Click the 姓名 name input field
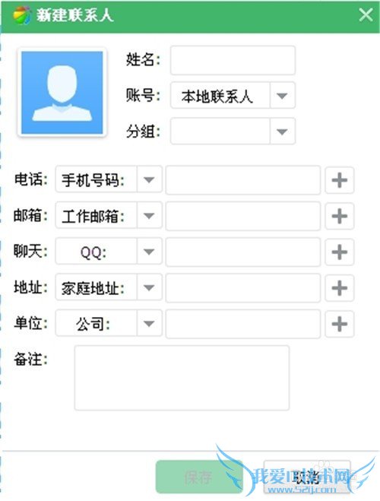The image size is (380, 501). 233,60
